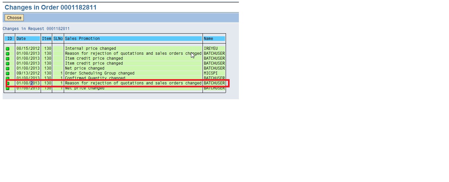Select the Date column header

coord(28,39)
